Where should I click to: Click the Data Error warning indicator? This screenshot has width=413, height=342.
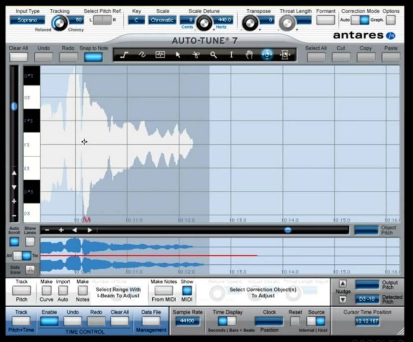point(30,270)
